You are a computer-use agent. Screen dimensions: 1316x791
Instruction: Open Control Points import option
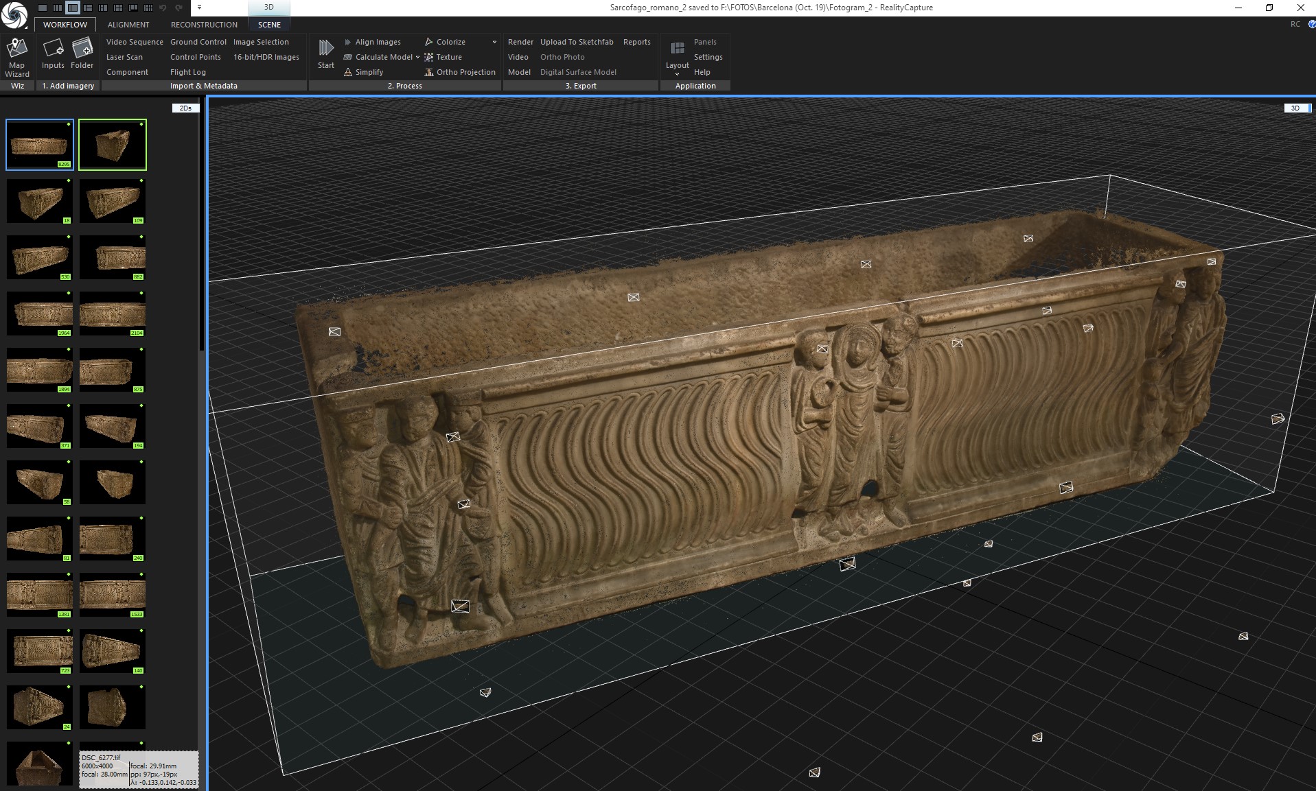(x=196, y=57)
